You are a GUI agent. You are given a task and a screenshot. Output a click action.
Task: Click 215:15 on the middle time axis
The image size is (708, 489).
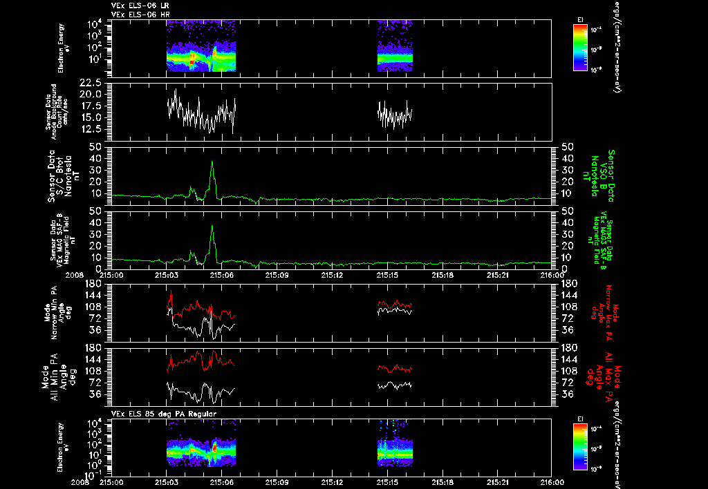pyautogui.click(x=387, y=275)
